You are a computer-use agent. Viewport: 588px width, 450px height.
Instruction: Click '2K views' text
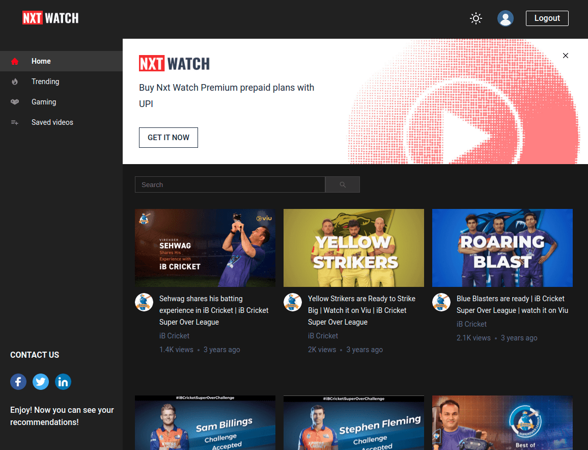pos(322,350)
